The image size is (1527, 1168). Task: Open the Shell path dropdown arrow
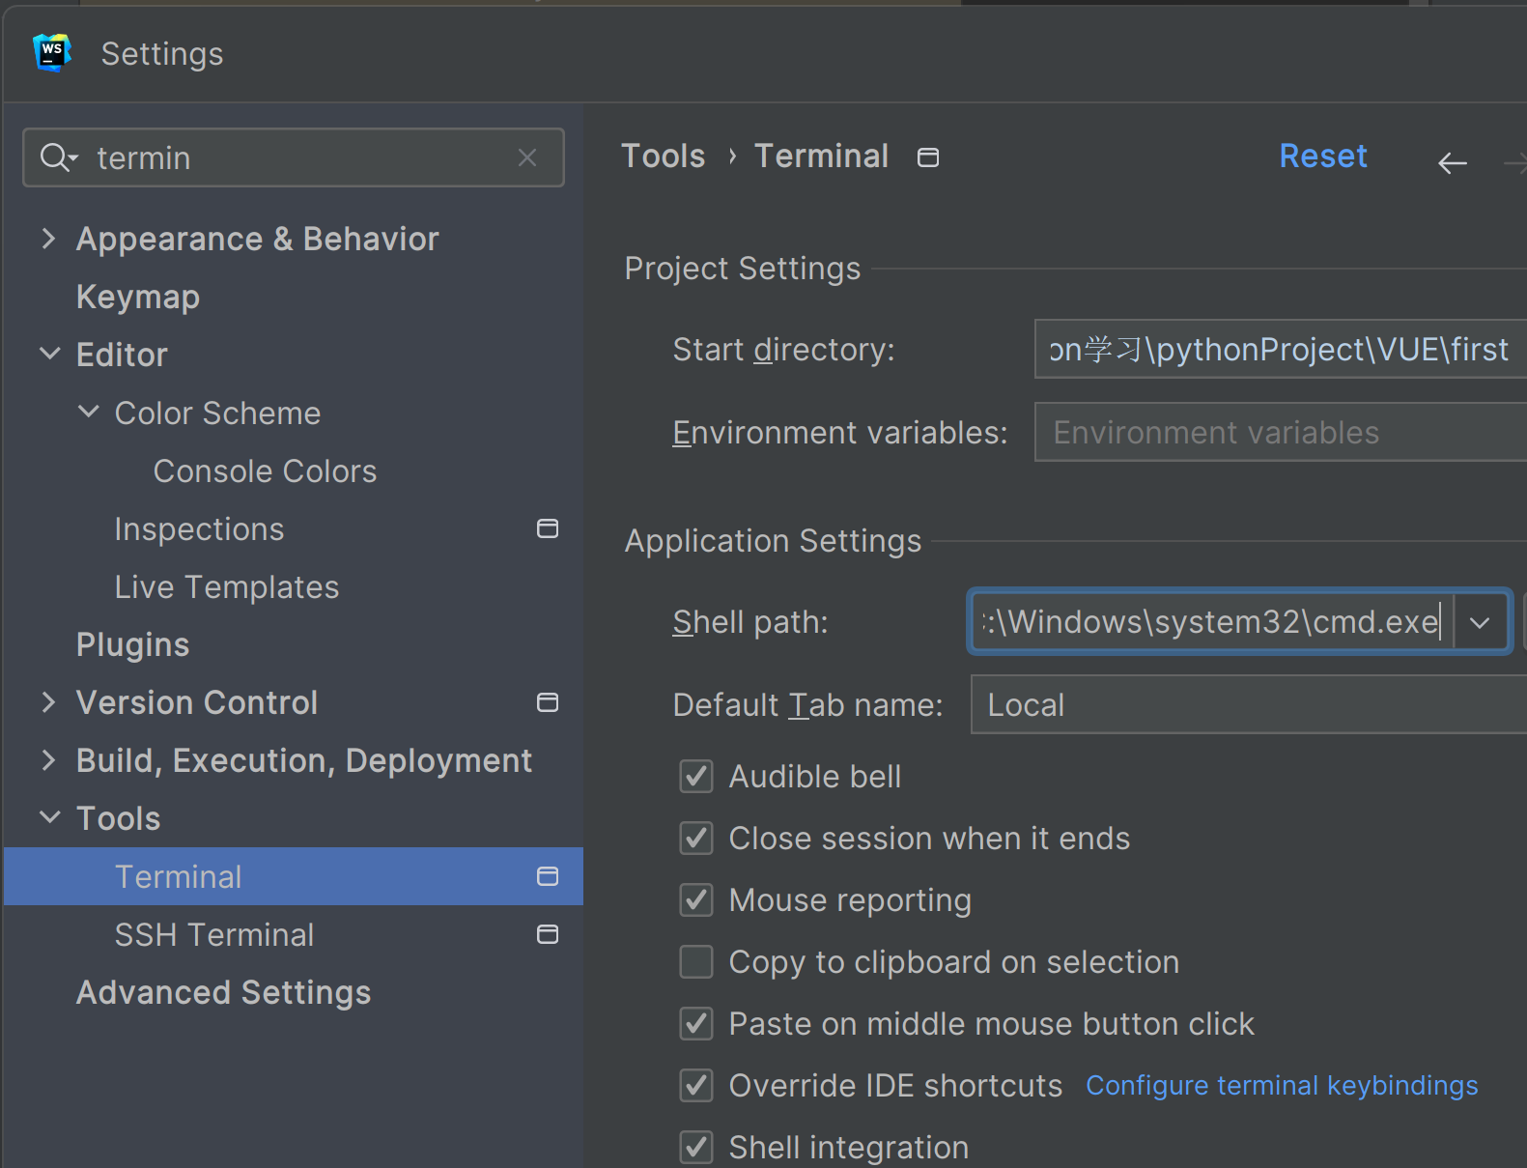[x=1480, y=623]
